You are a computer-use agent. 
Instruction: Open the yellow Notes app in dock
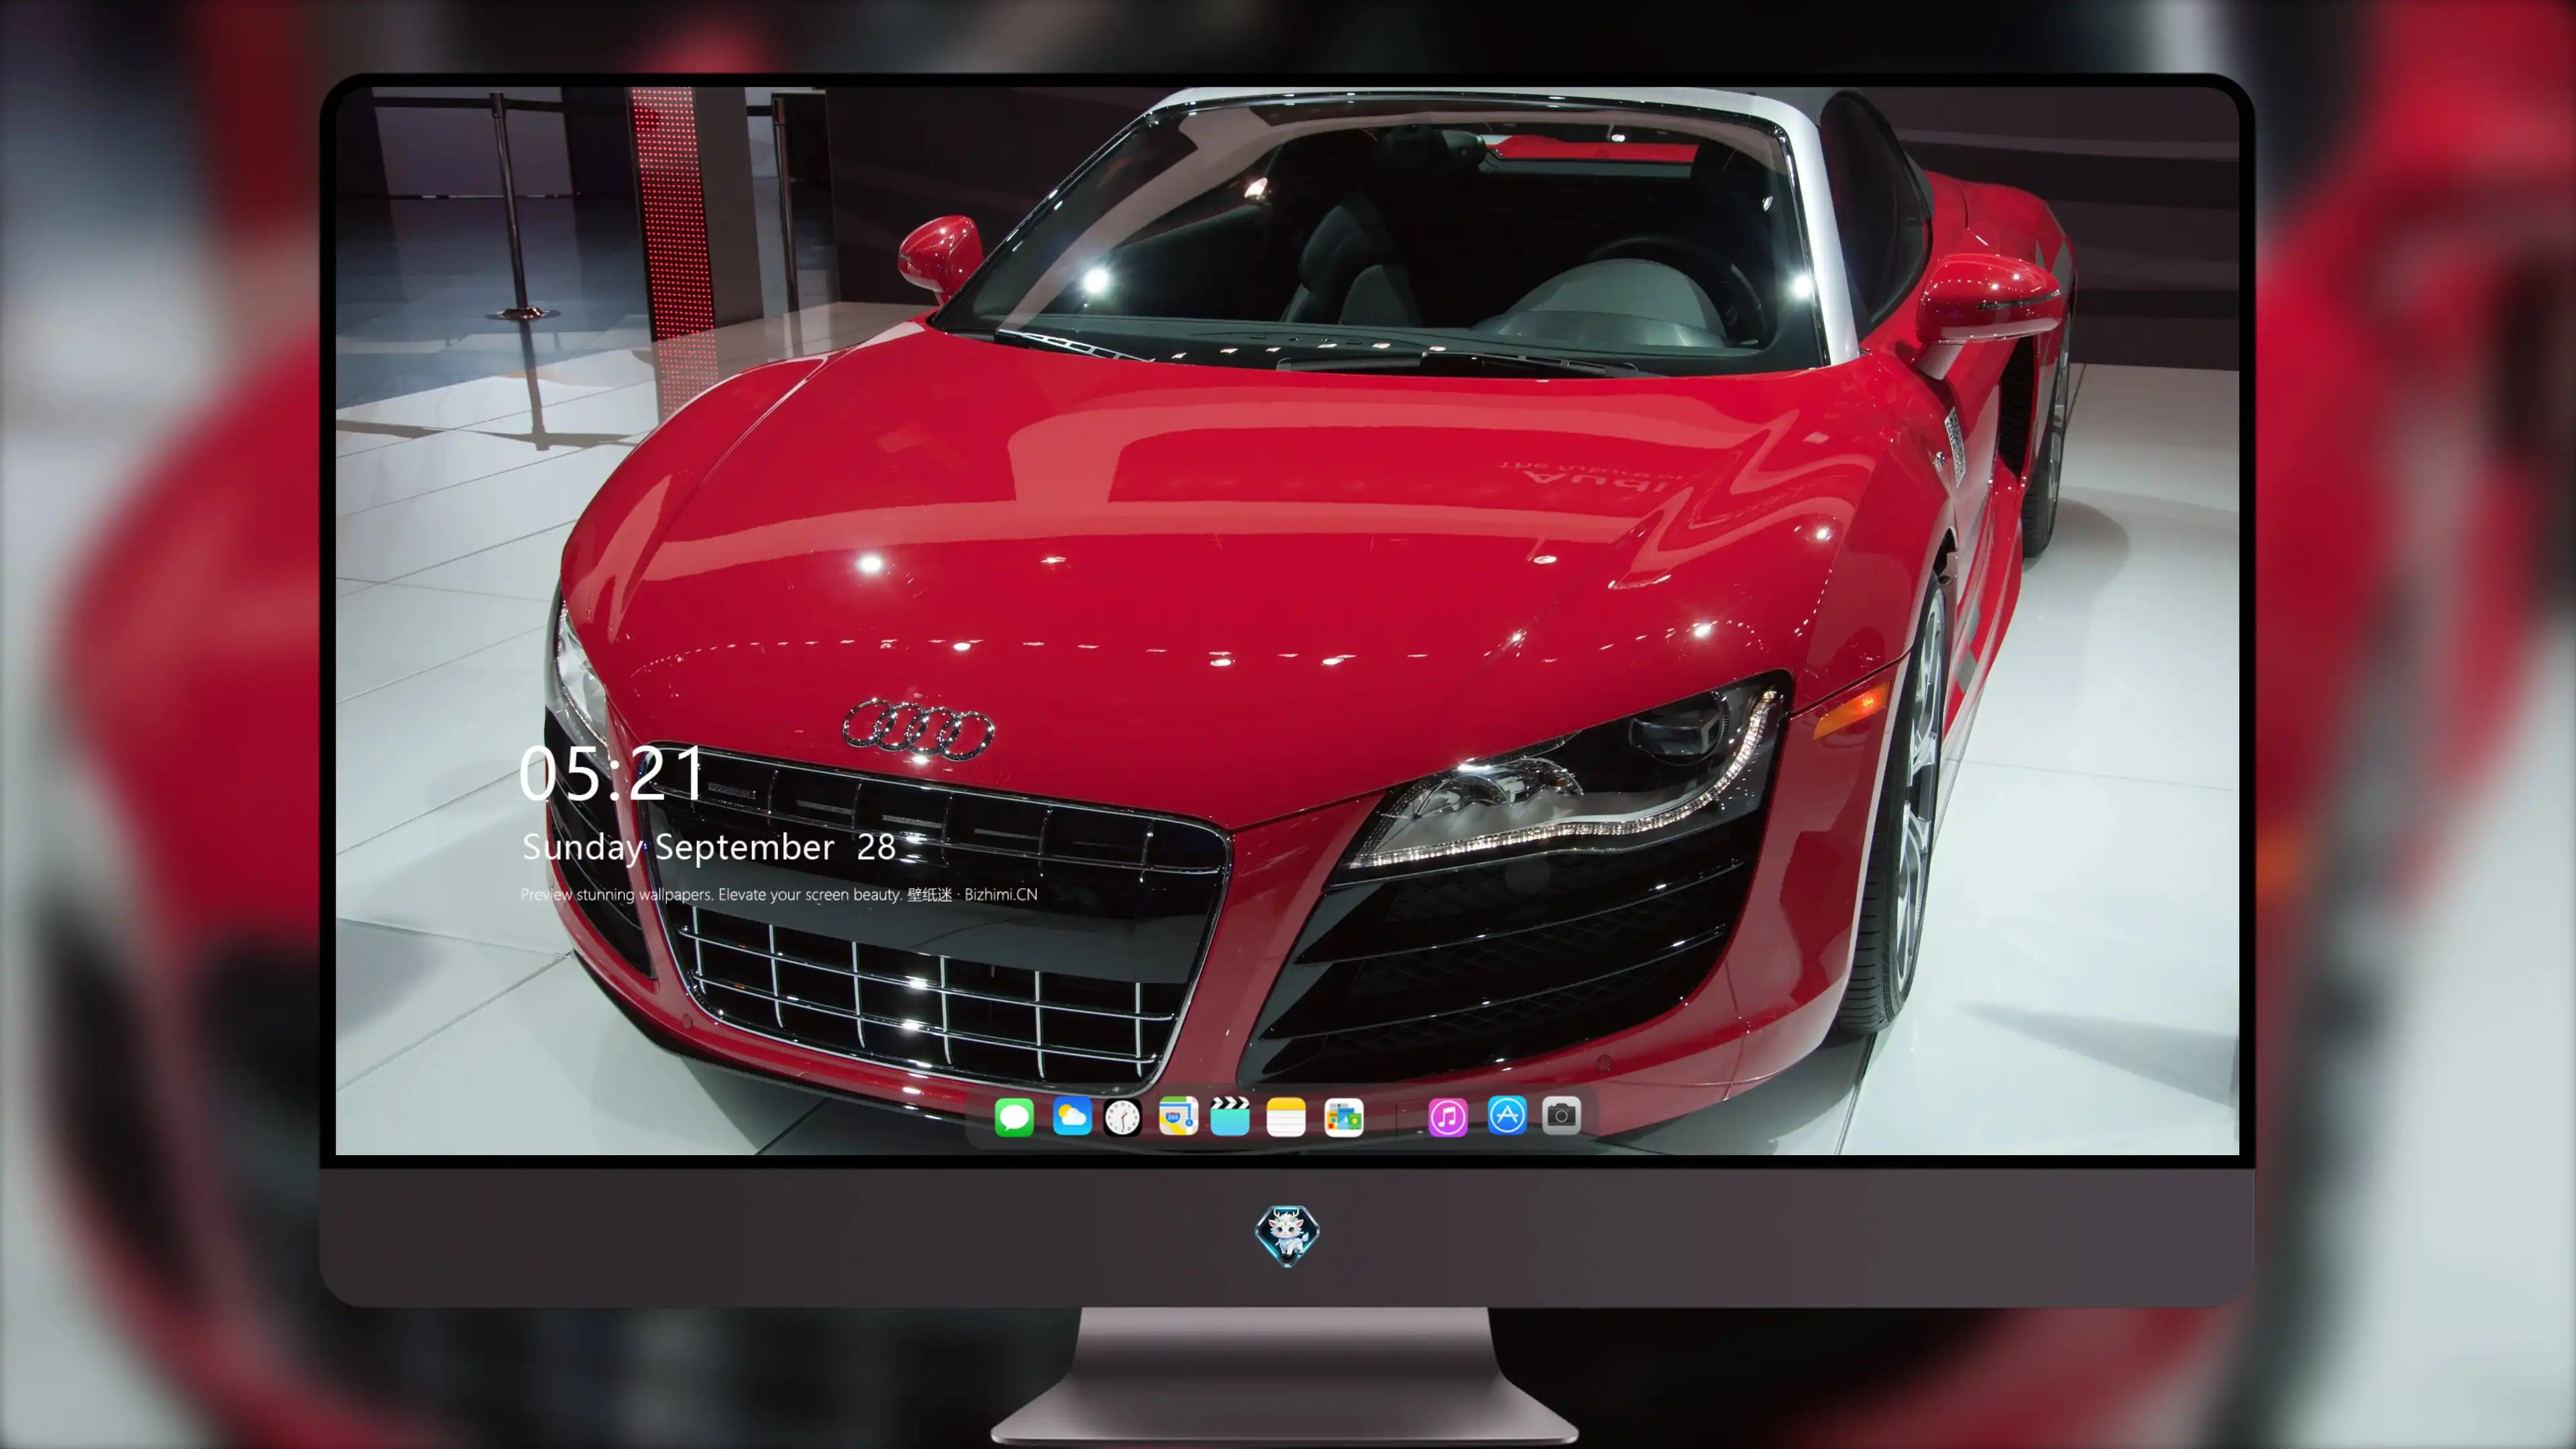coord(1286,1117)
